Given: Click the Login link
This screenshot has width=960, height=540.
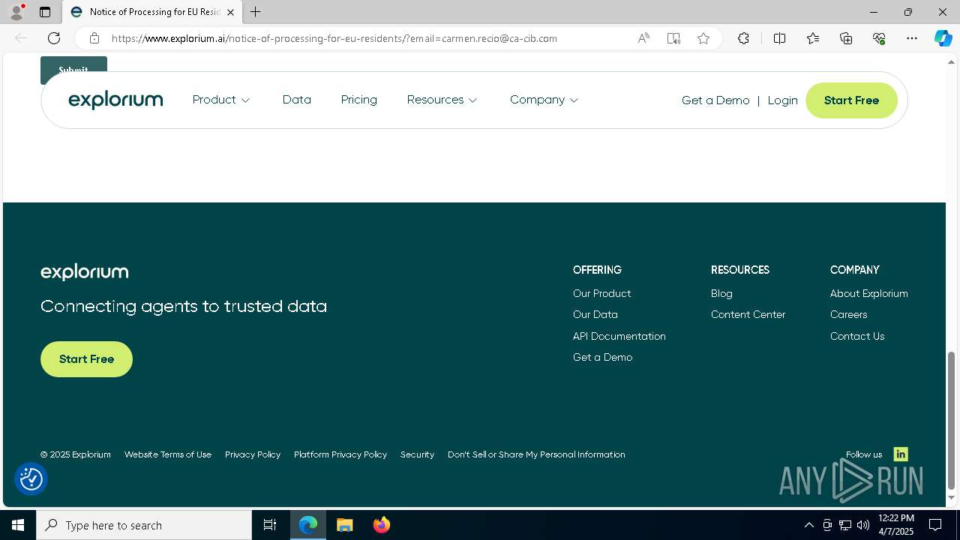Looking at the screenshot, I should (782, 100).
